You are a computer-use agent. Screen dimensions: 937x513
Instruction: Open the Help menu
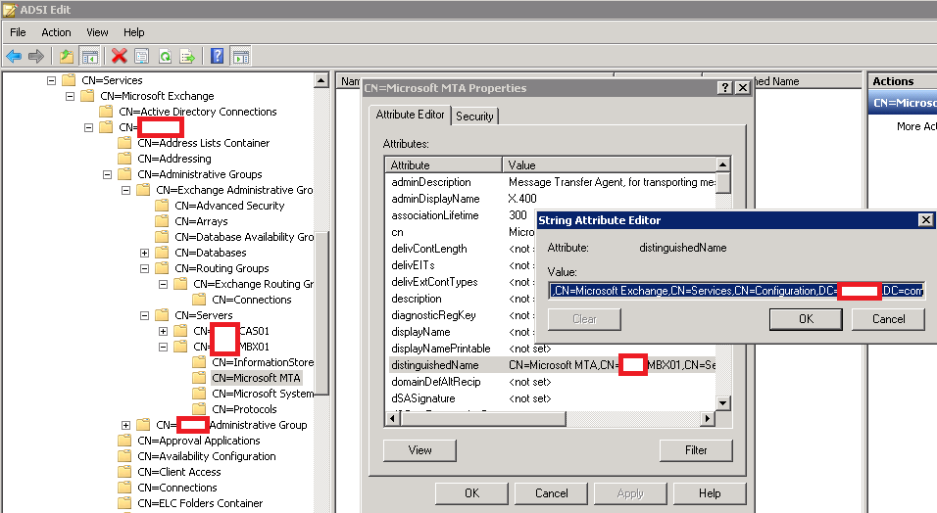pyautogui.click(x=134, y=32)
